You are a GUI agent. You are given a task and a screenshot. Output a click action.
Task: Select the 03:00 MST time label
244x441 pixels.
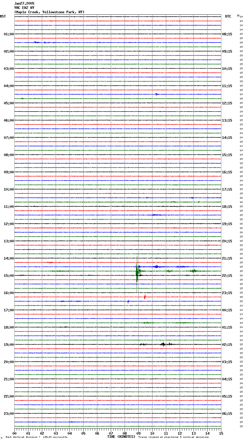tap(9, 69)
